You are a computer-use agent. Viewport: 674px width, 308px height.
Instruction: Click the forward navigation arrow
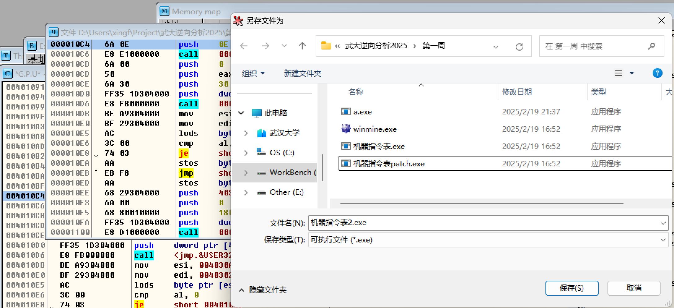click(265, 46)
